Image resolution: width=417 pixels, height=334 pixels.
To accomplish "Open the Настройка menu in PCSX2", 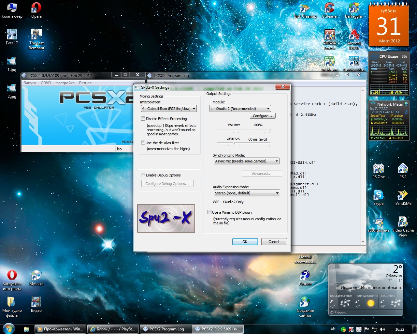I will [65, 83].
